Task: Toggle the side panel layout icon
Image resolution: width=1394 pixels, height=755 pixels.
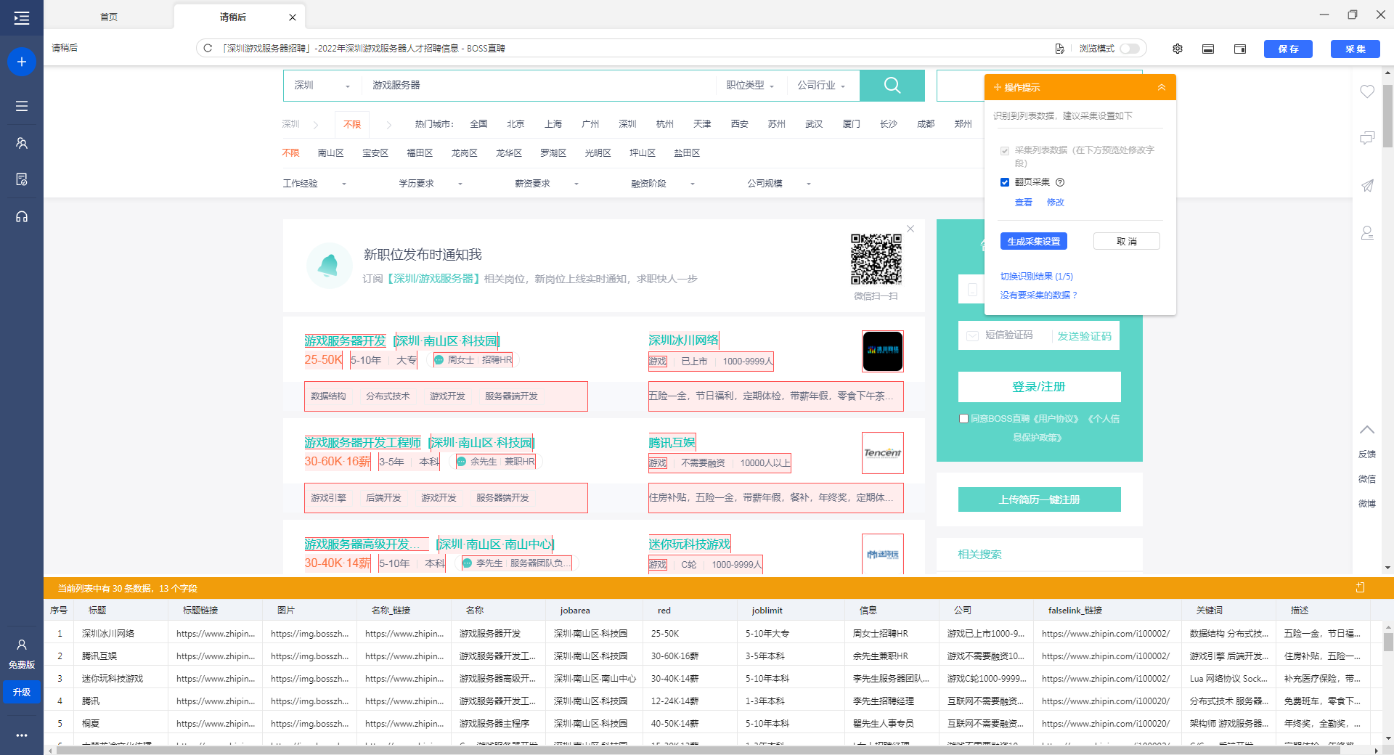Action: (x=1240, y=49)
